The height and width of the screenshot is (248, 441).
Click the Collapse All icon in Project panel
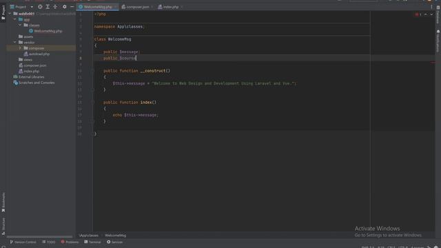click(55, 7)
